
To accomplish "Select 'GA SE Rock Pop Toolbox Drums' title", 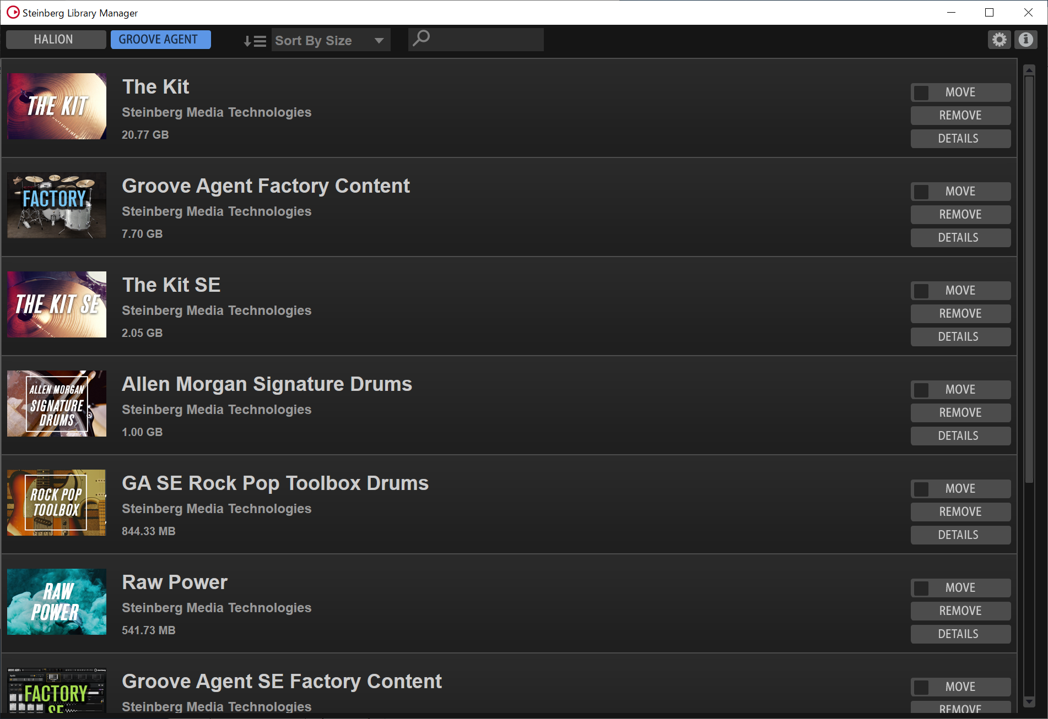I will click(x=275, y=483).
